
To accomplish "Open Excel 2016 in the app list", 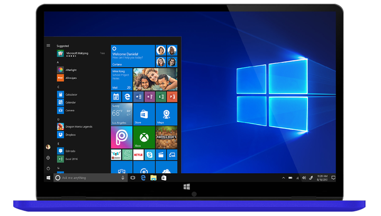I will click(x=67, y=159).
